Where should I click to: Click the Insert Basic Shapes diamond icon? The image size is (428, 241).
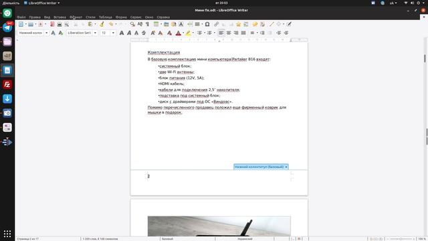click(x=279, y=24)
